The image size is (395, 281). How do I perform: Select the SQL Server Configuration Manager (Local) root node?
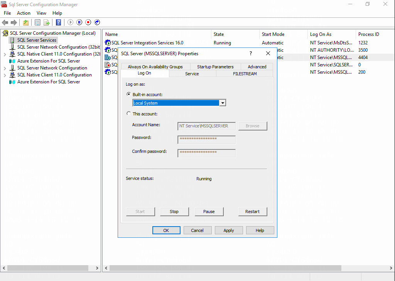tap(52, 33)
